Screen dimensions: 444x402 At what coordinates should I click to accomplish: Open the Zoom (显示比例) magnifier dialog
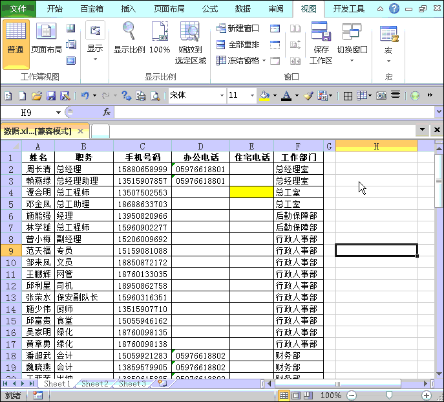click(129, 38)
